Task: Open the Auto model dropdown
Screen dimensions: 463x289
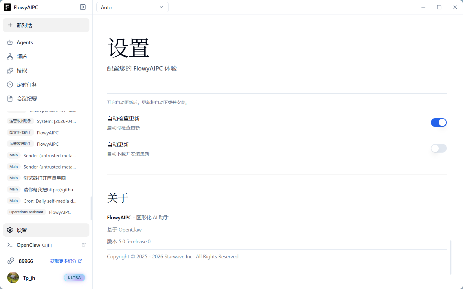Action: [133, 7]
